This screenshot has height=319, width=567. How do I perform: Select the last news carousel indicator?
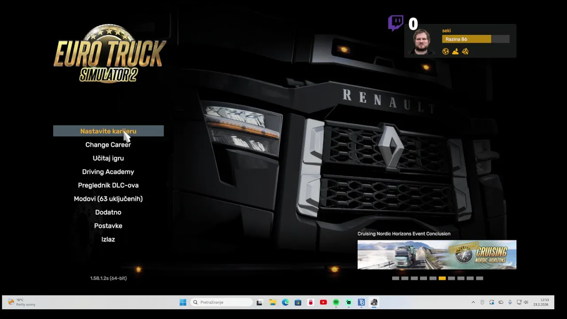(479, 278)
